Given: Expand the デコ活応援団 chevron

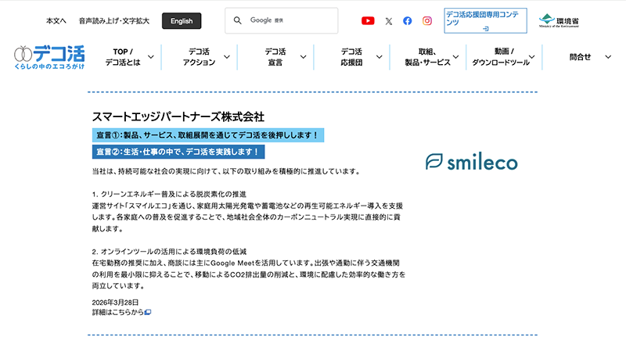Looking at the screenshot, I should click(x=380, y=56).
